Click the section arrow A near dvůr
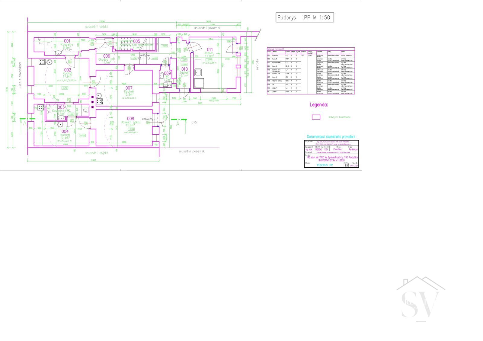This screenshot has width=483, height=341. (178, 123)
